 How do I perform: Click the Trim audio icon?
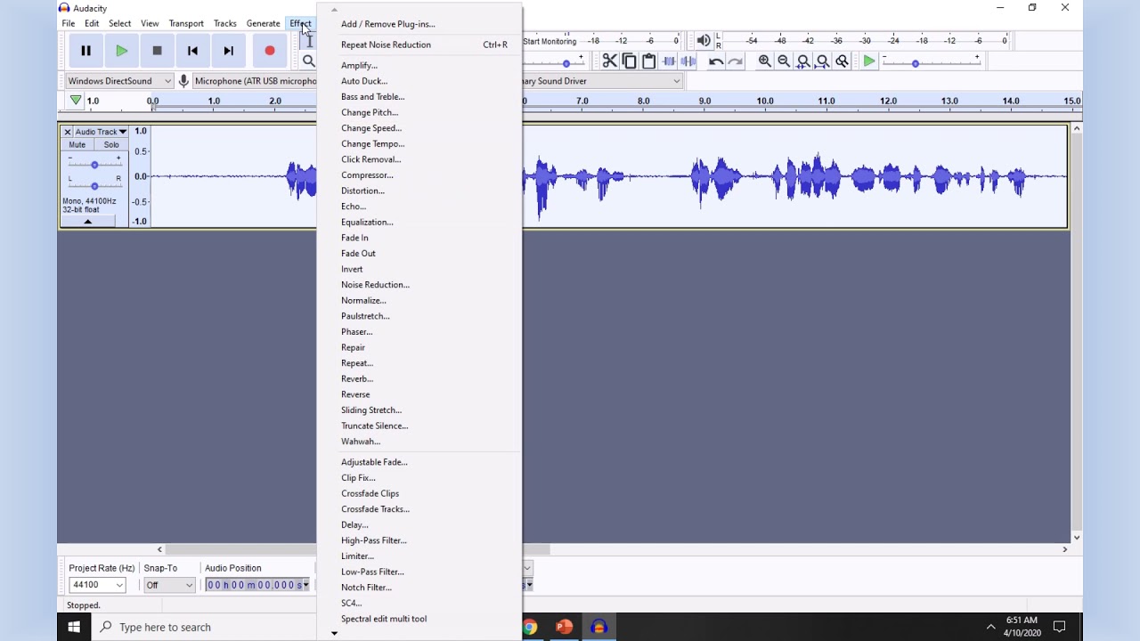(669, 61)
